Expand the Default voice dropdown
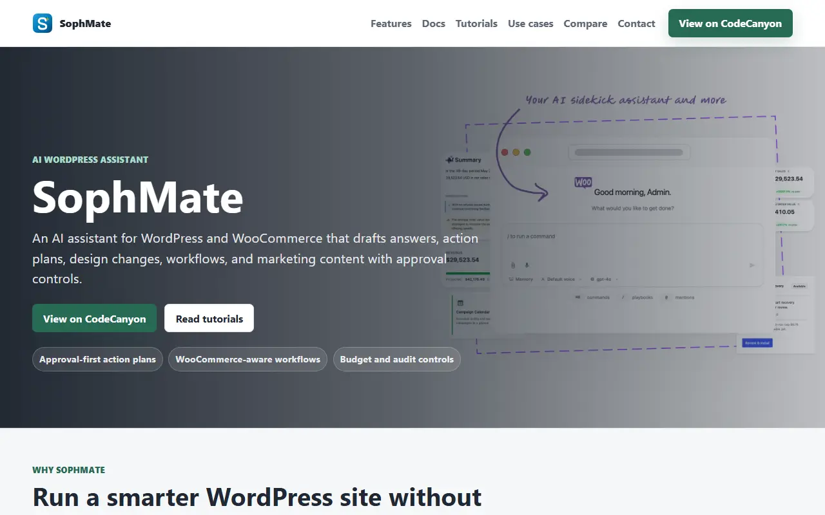This screenshot has height=515, width=825. coord(561,279)
